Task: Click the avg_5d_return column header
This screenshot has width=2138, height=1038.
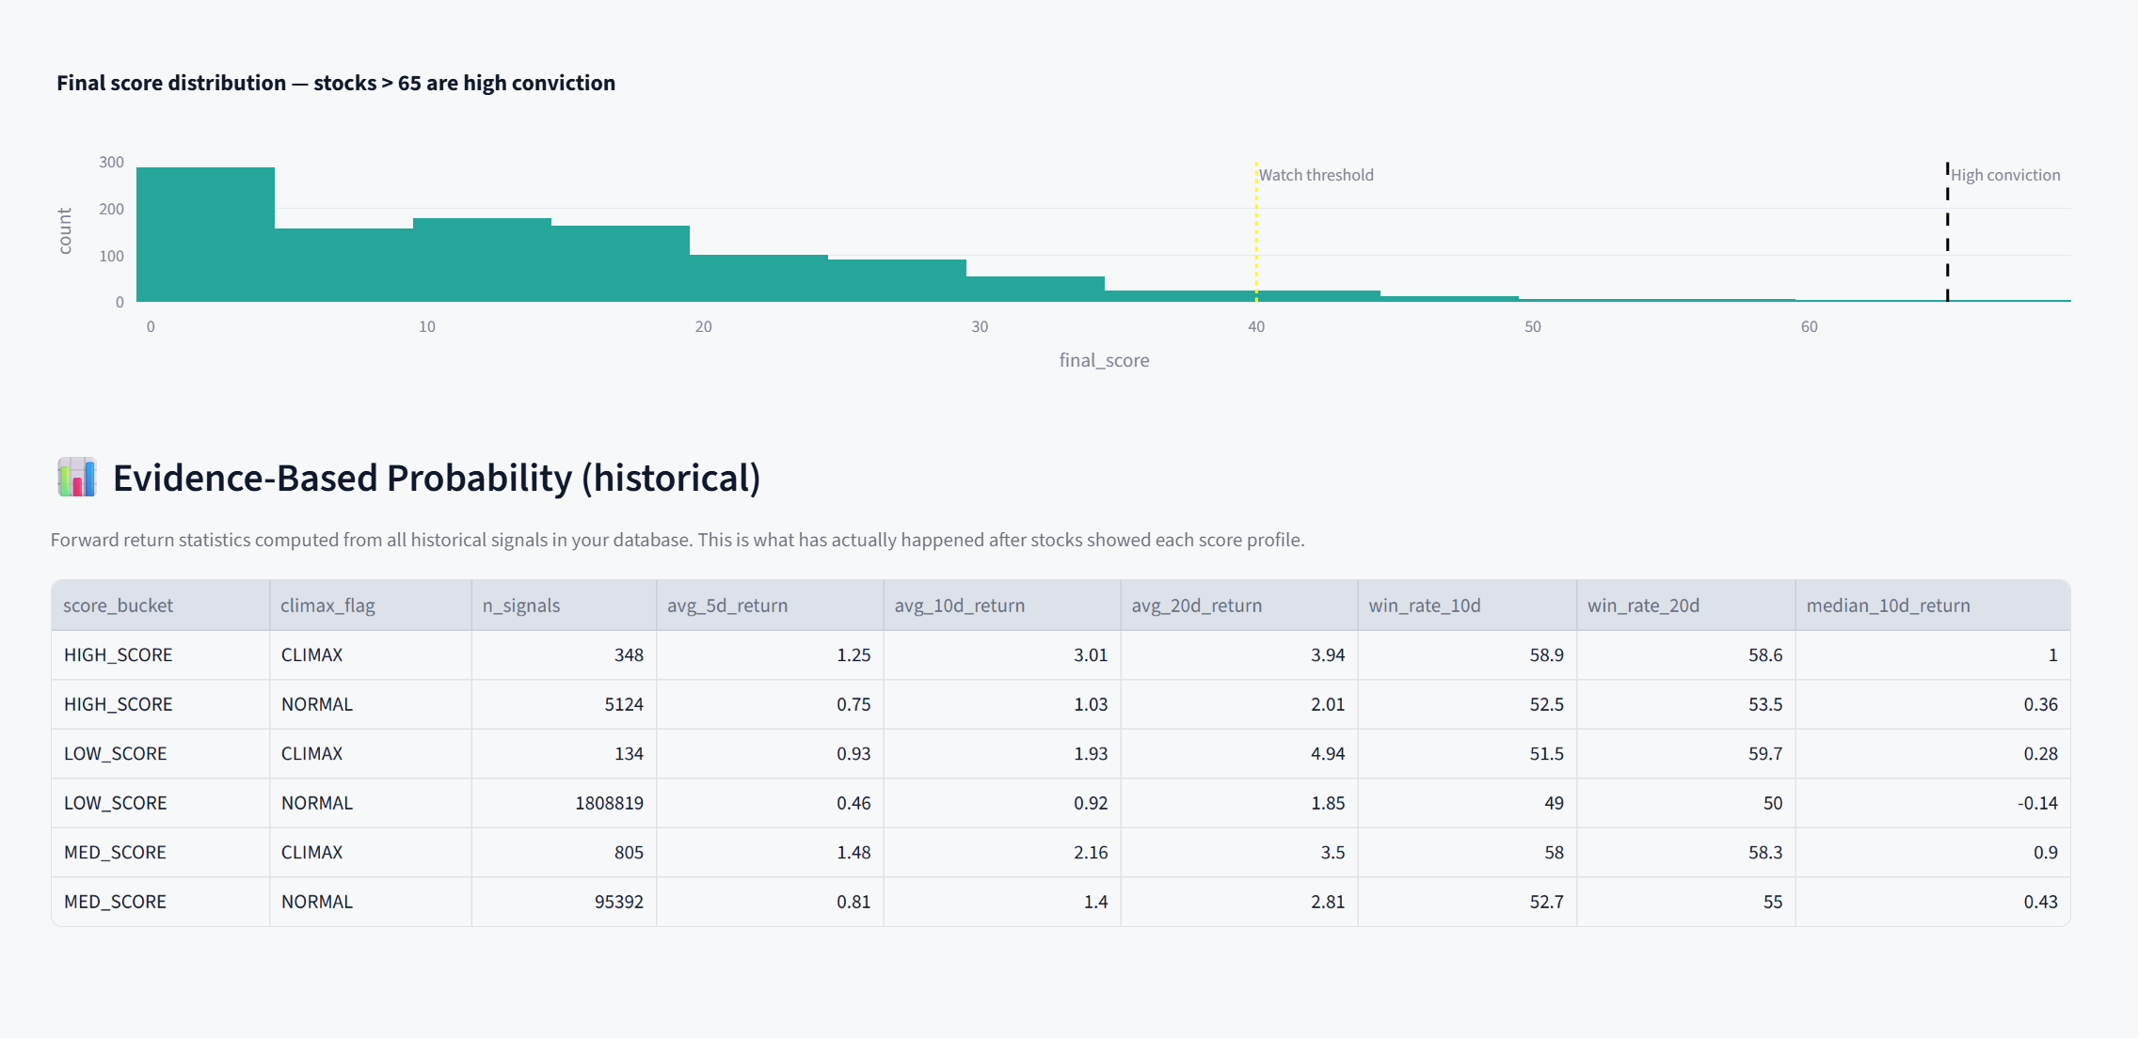Action: tap(770, 605)
